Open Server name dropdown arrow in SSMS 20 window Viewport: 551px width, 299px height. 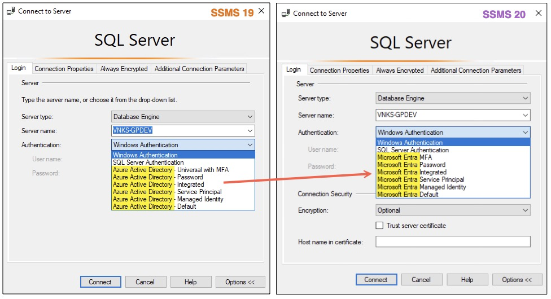526,115
